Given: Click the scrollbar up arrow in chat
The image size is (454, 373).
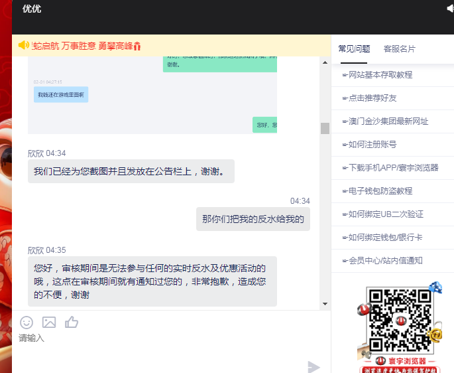Looking at the screenshot, I should tap(325, 62).
